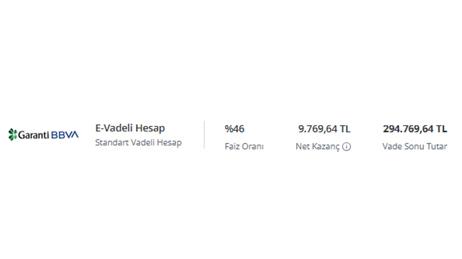
Task: Click the TL suffix of 294.769,64 TL
Action: point(441,129)
